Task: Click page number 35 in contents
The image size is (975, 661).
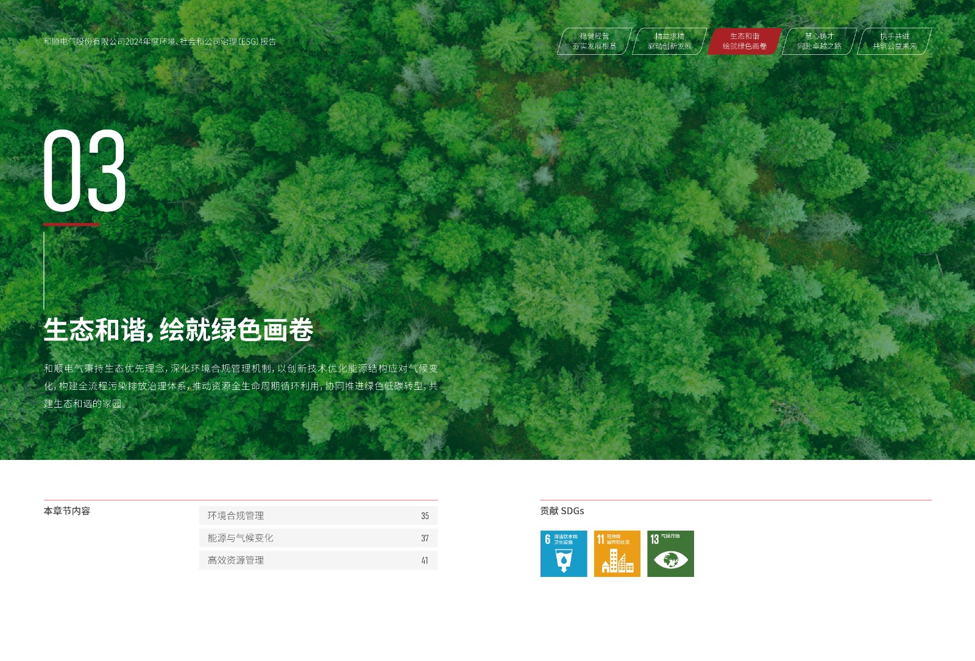Action: (425, 516)
